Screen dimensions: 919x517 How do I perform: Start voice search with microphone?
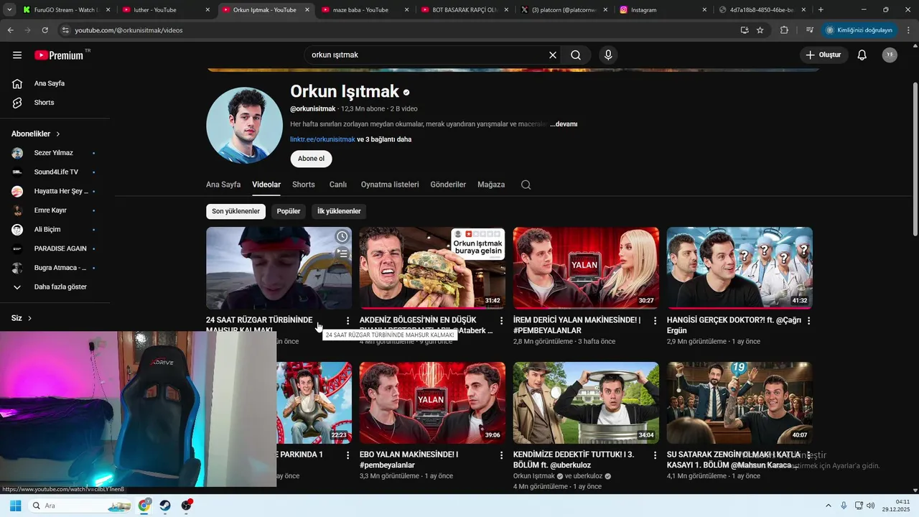point(608,55)
